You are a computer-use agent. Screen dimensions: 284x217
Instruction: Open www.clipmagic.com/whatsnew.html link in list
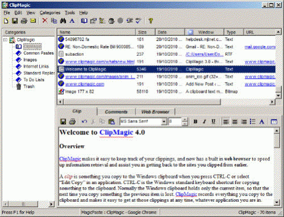tap(100, 62)
